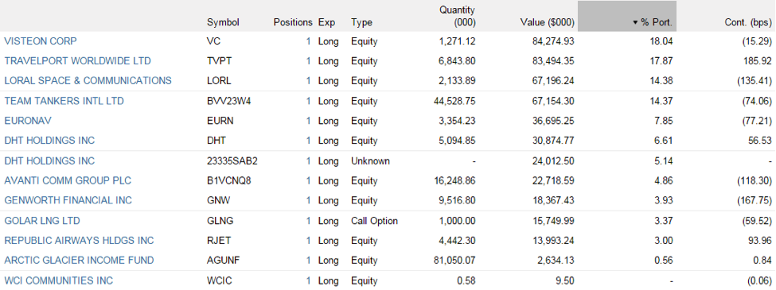This screenshot has width=776, height=290.
Task: Open TRAVELPORT WORLDWIDE LTD link
Action: click(x=78, y=61)
